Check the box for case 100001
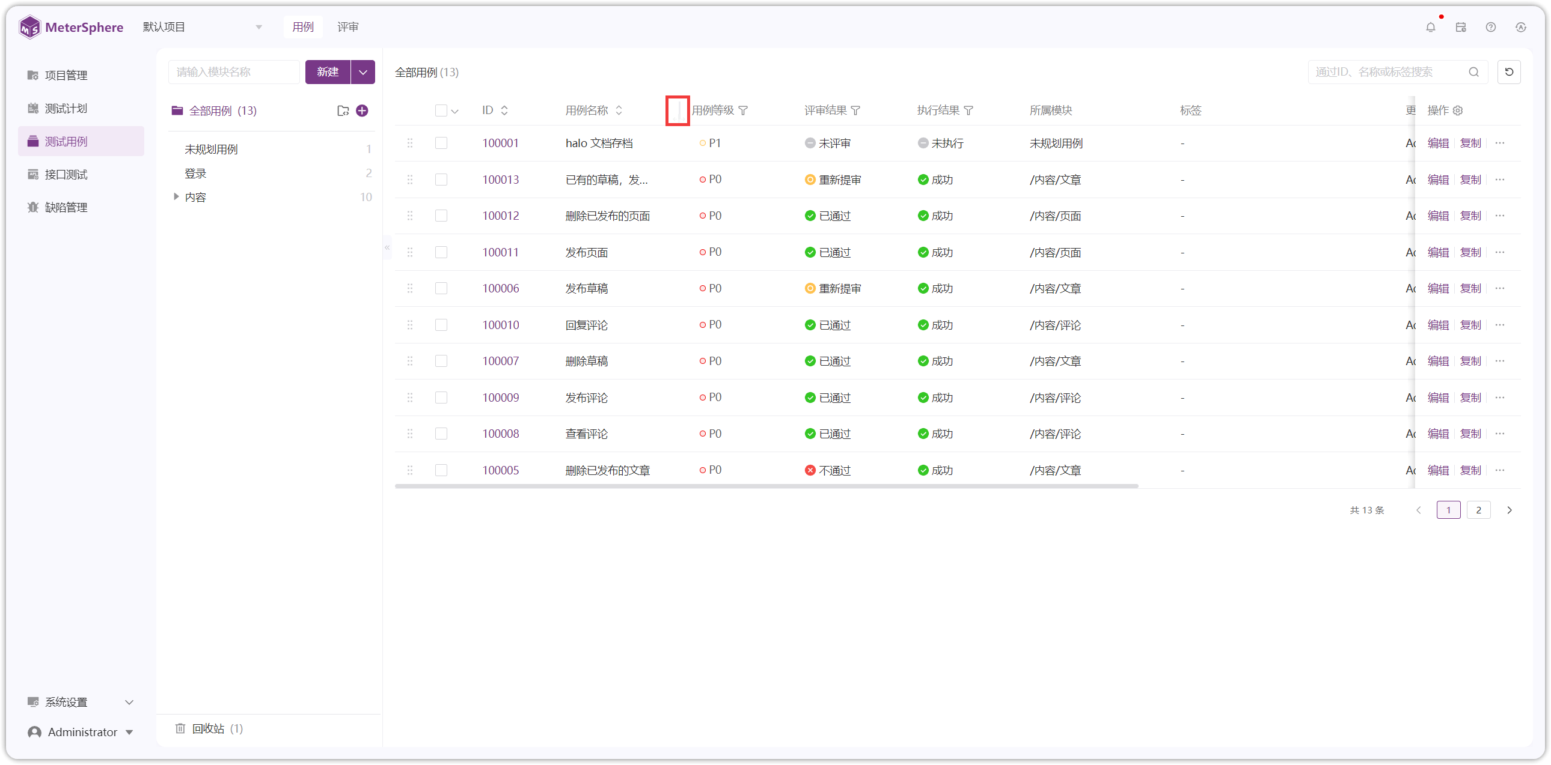Image resolution: width=1551 pixels, height=765 pixels. click(x=441, y=143)
